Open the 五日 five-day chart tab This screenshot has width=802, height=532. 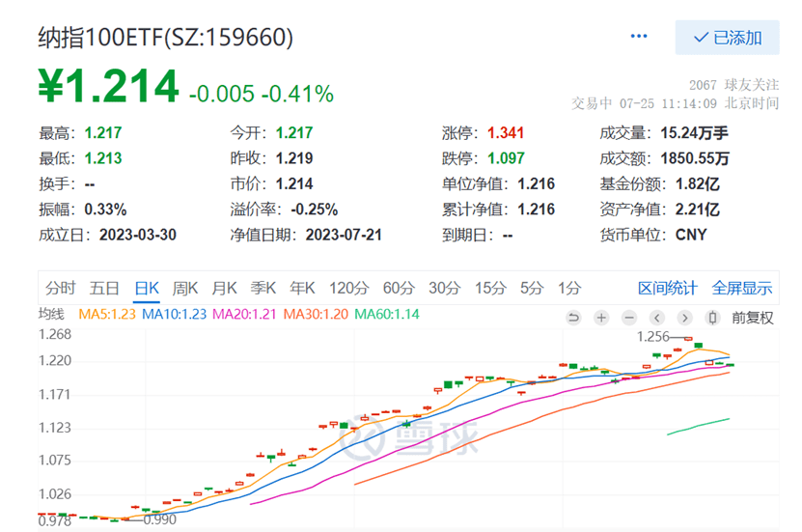[104, 288]
